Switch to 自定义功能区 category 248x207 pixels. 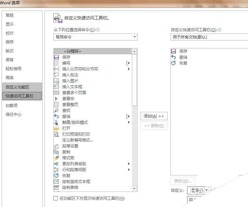coord(22,87)
